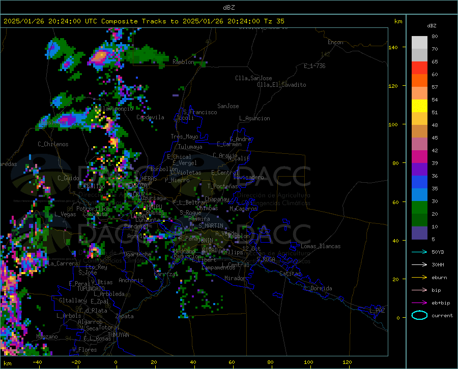
Task: Click the Villavicencio label
Action: coord(113,109)
